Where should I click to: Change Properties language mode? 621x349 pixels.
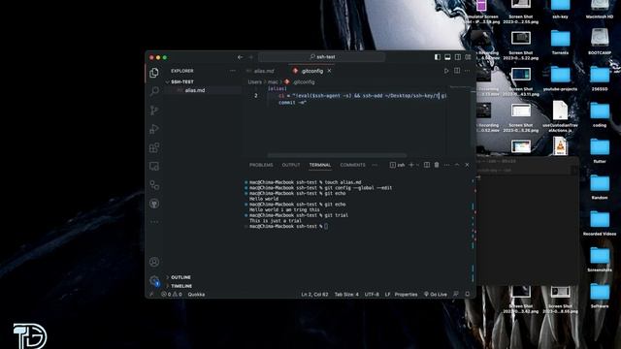tap(406, 295)
